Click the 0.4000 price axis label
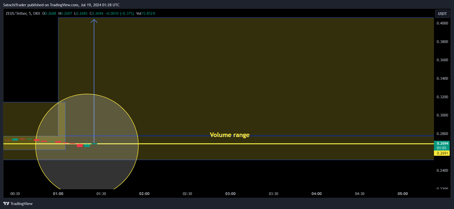 [442, 23]
